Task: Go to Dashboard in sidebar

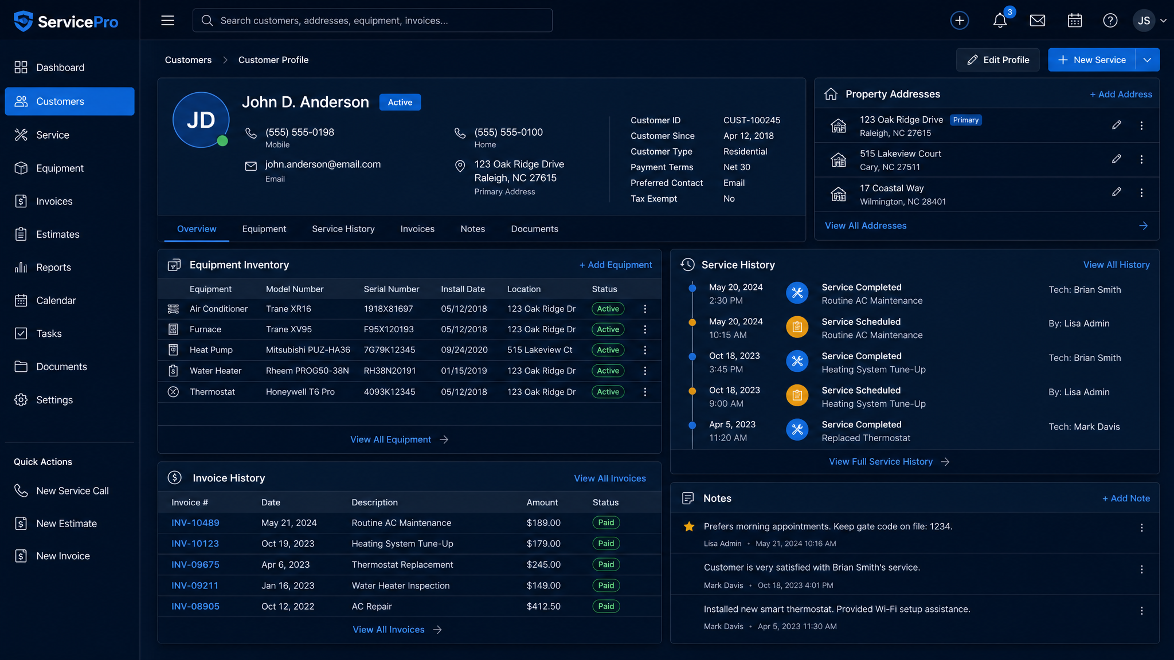Action: (x=69, y=68)
